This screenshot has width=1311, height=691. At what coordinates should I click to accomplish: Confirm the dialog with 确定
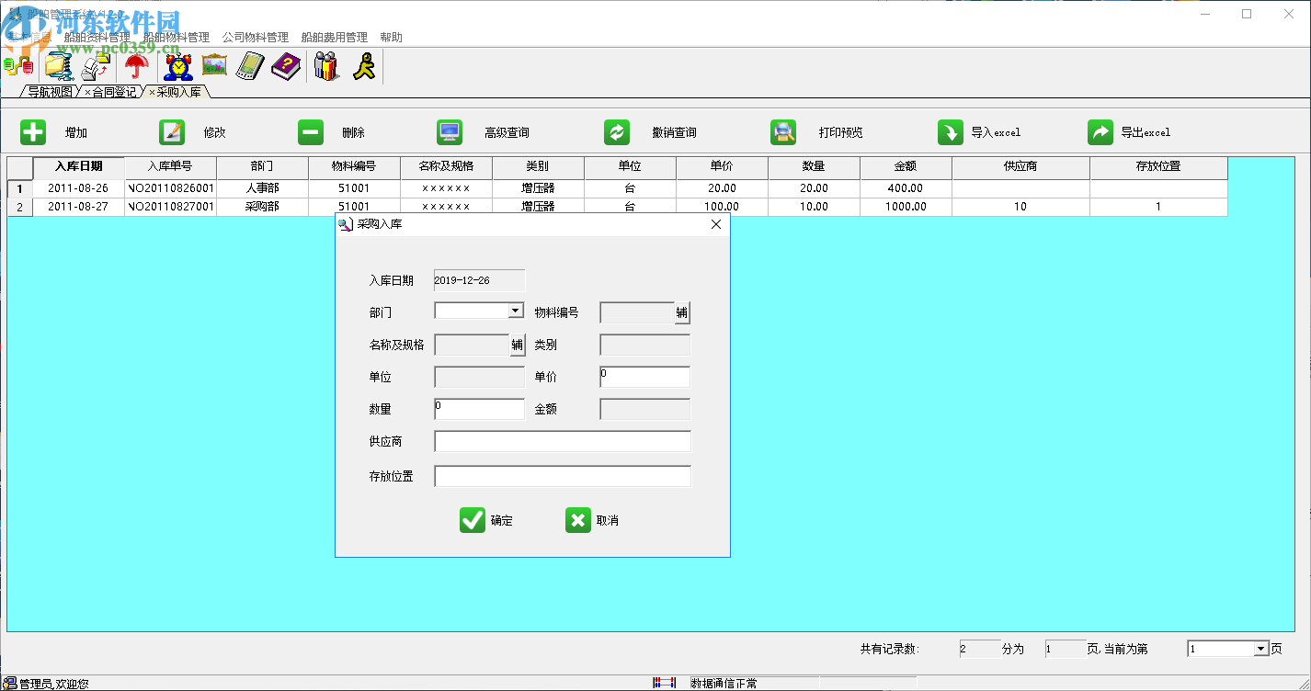coord(486,520)
